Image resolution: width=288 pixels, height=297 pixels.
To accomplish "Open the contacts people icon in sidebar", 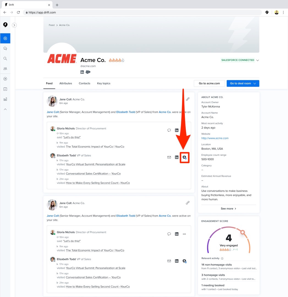I will 5,69.
